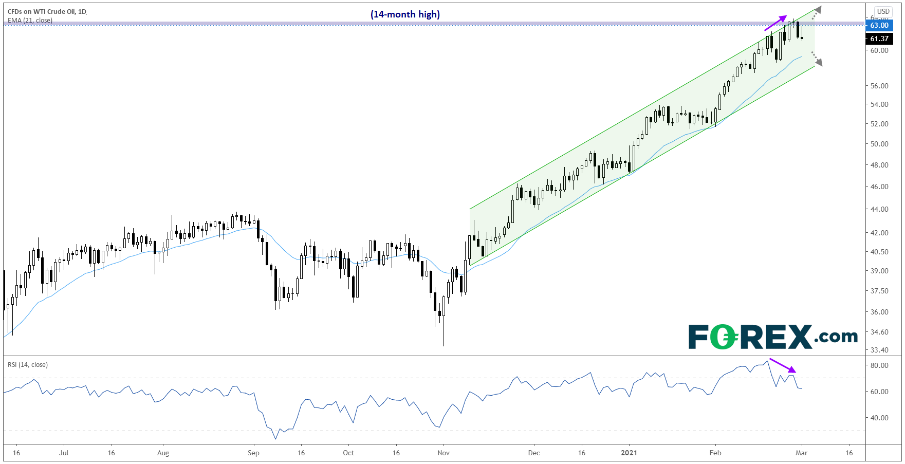
Task: Click the black 61.37 current price tag
Action: coord(879,39)
